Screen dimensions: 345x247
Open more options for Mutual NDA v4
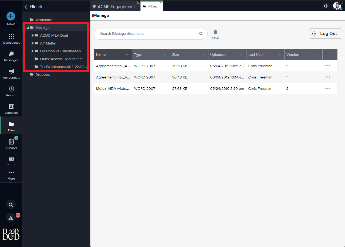pos(328,88)
